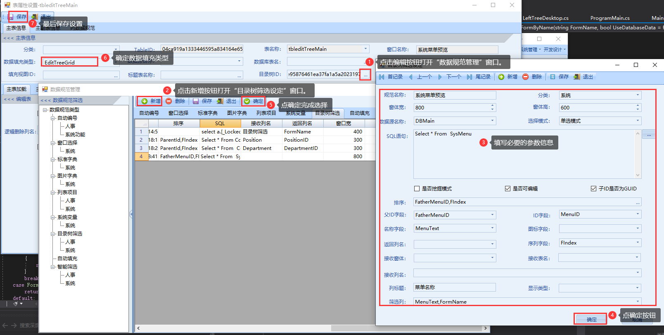This screenshot has width=664, height=335.
Task: Switch to the 窗口选择 tab
Action: coord(178,113)
